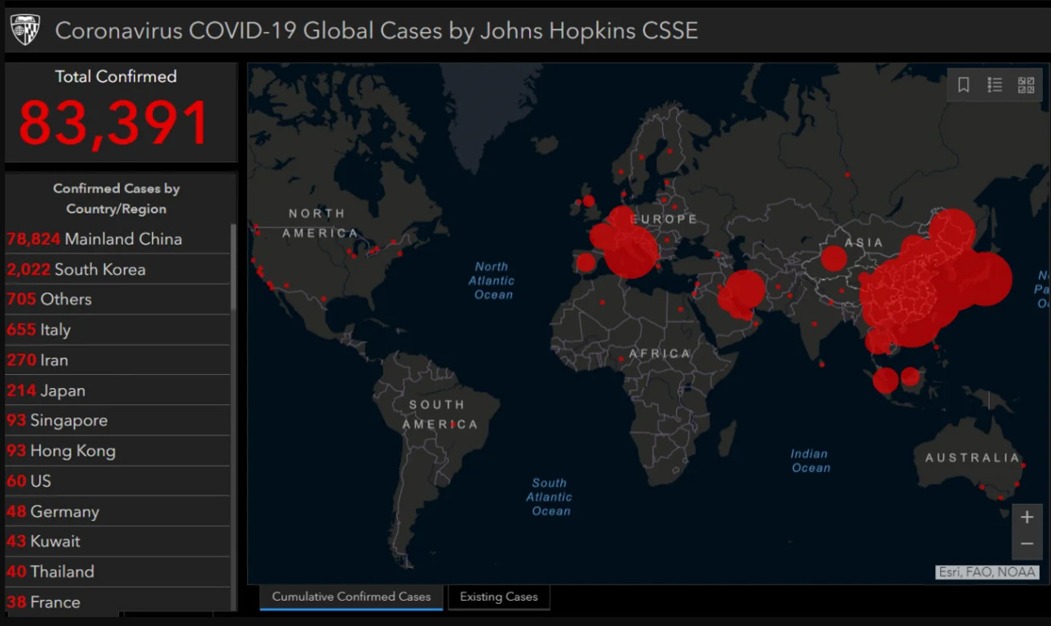Open the map bookmarks icon
This screenshot has height=626, width=1051.
[963, 85]
